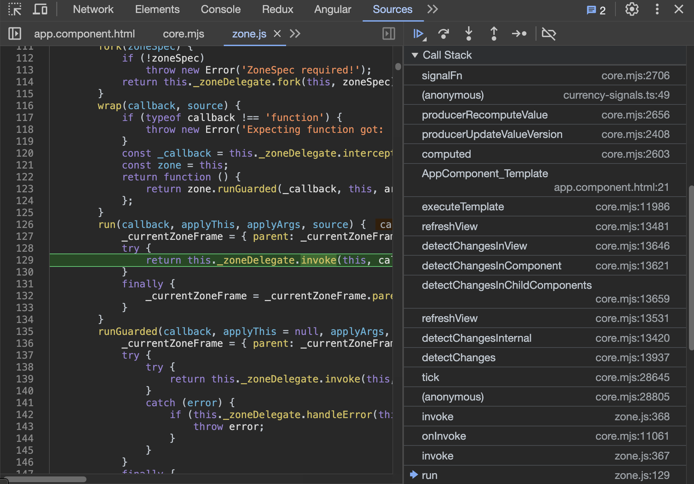Step out of current function
The height and width of the screenshot is (484, 694).
(494, 34)
